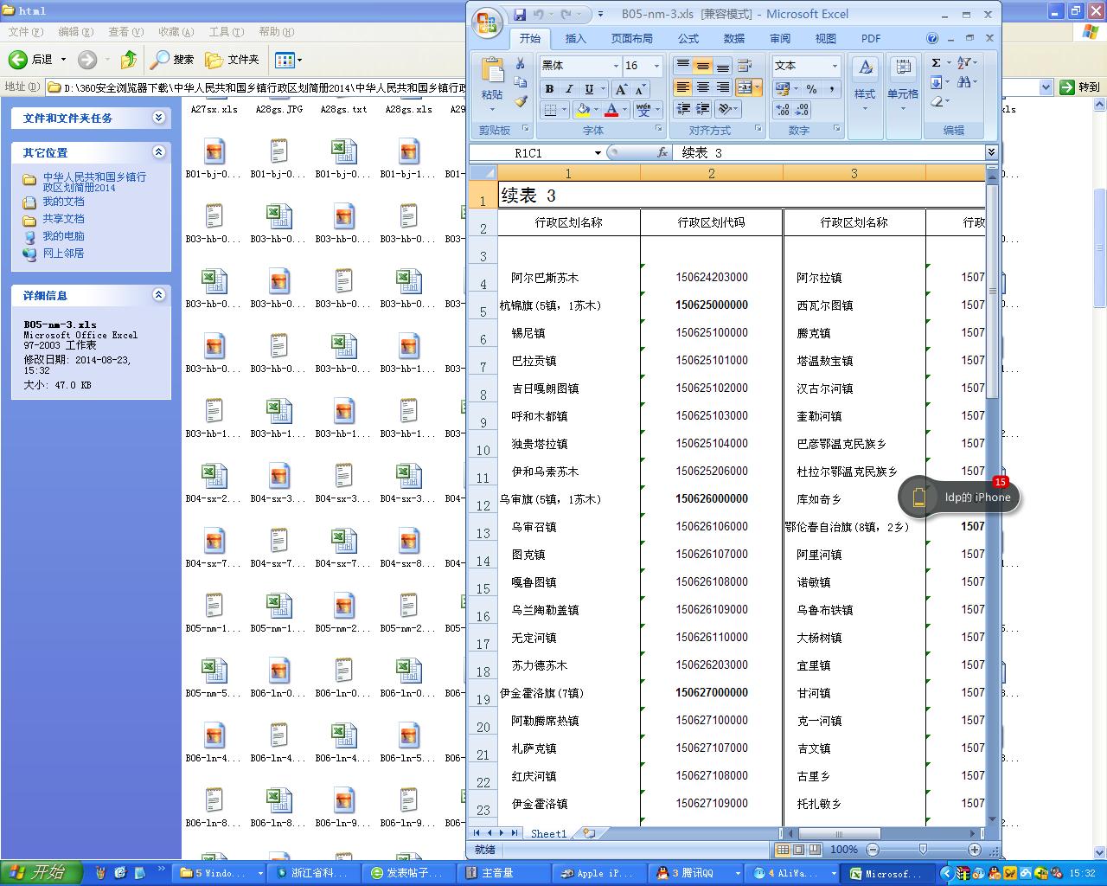This screenshot has width=1107, height=886.
Task: Toggle center horizontal alignment
Action: coord(702,87)
